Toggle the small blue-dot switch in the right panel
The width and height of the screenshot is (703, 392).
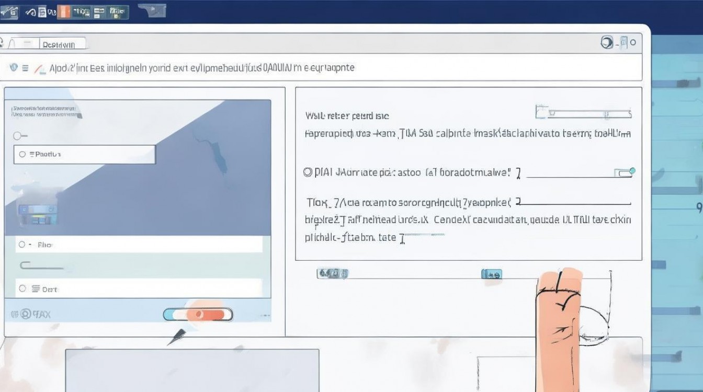[x=626, y=172]
